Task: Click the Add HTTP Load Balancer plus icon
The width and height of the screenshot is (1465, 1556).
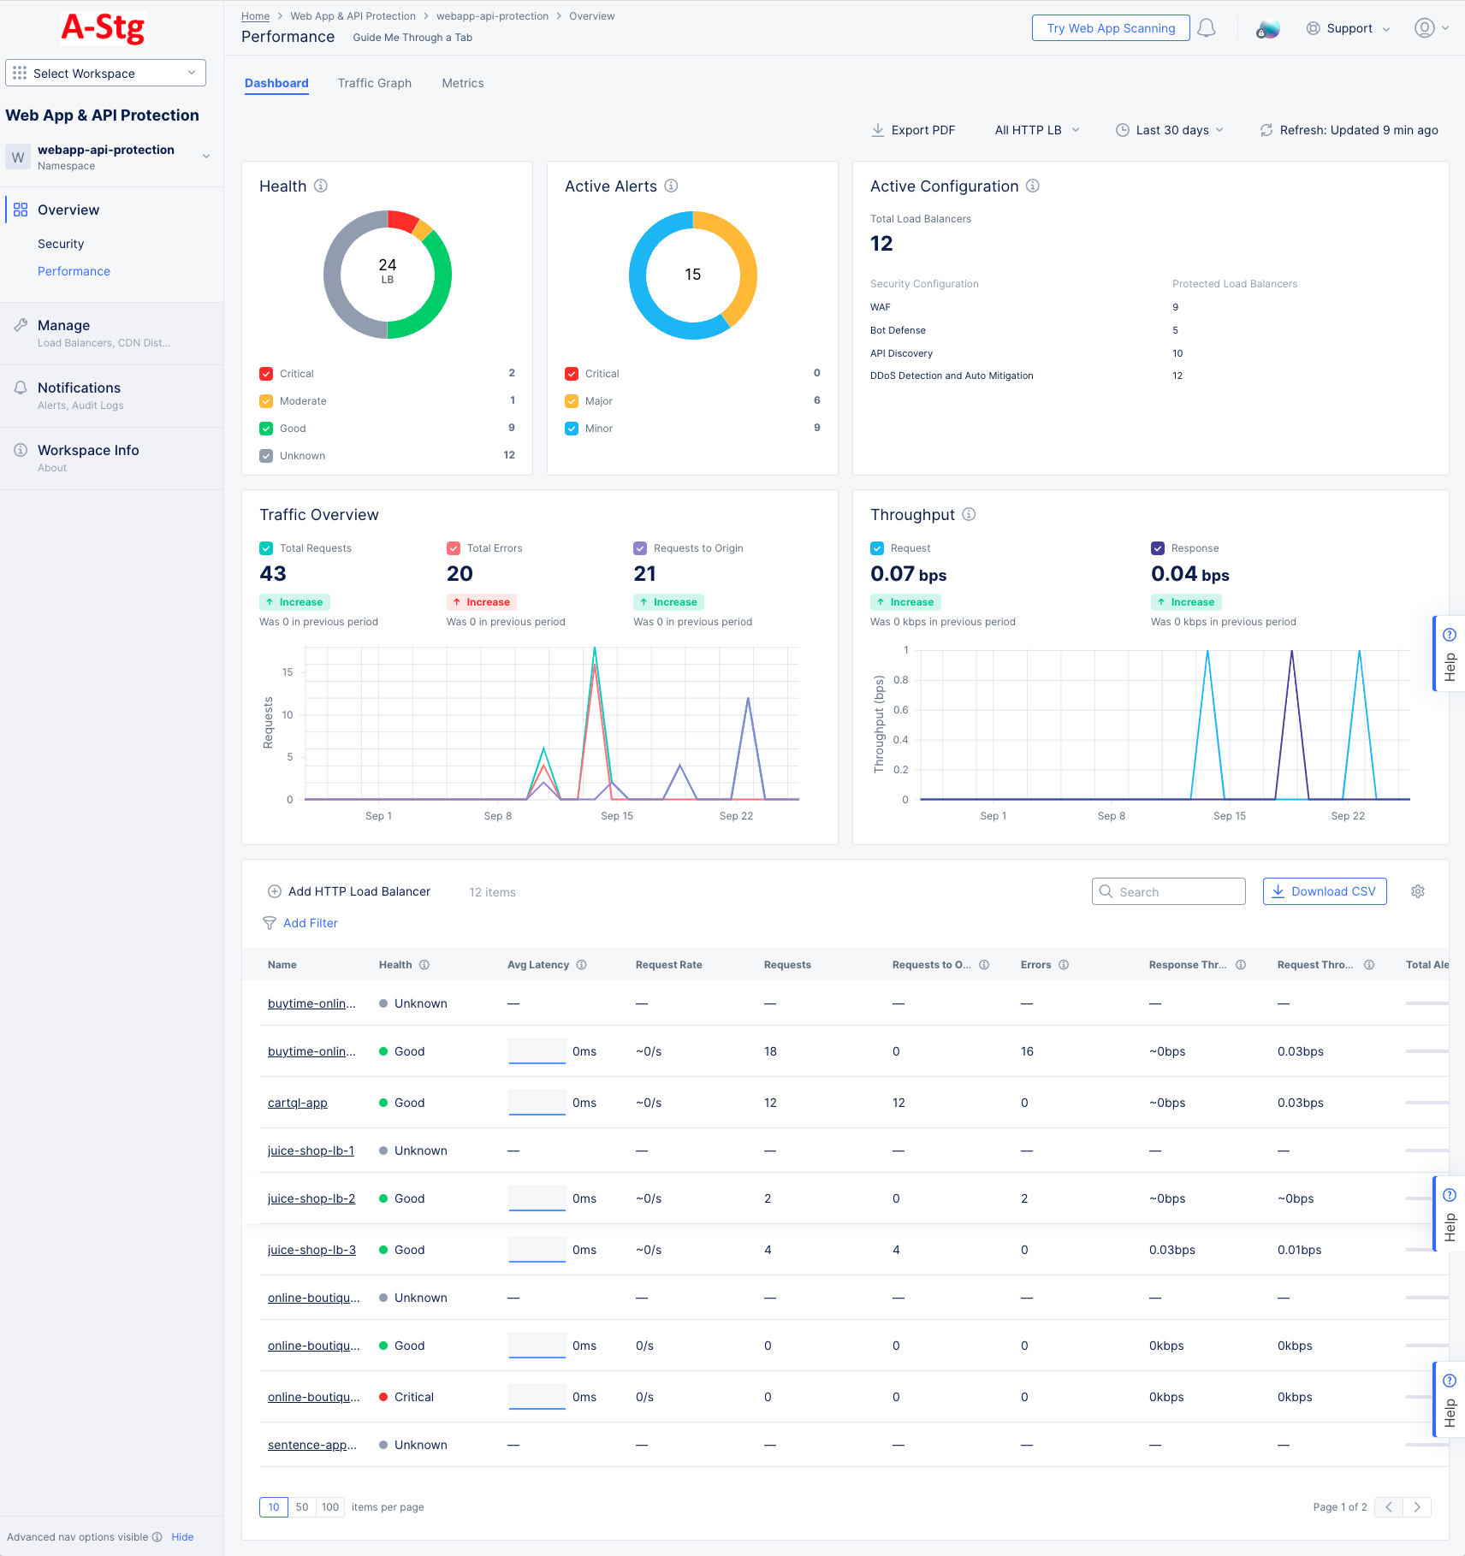Action: 275,891
